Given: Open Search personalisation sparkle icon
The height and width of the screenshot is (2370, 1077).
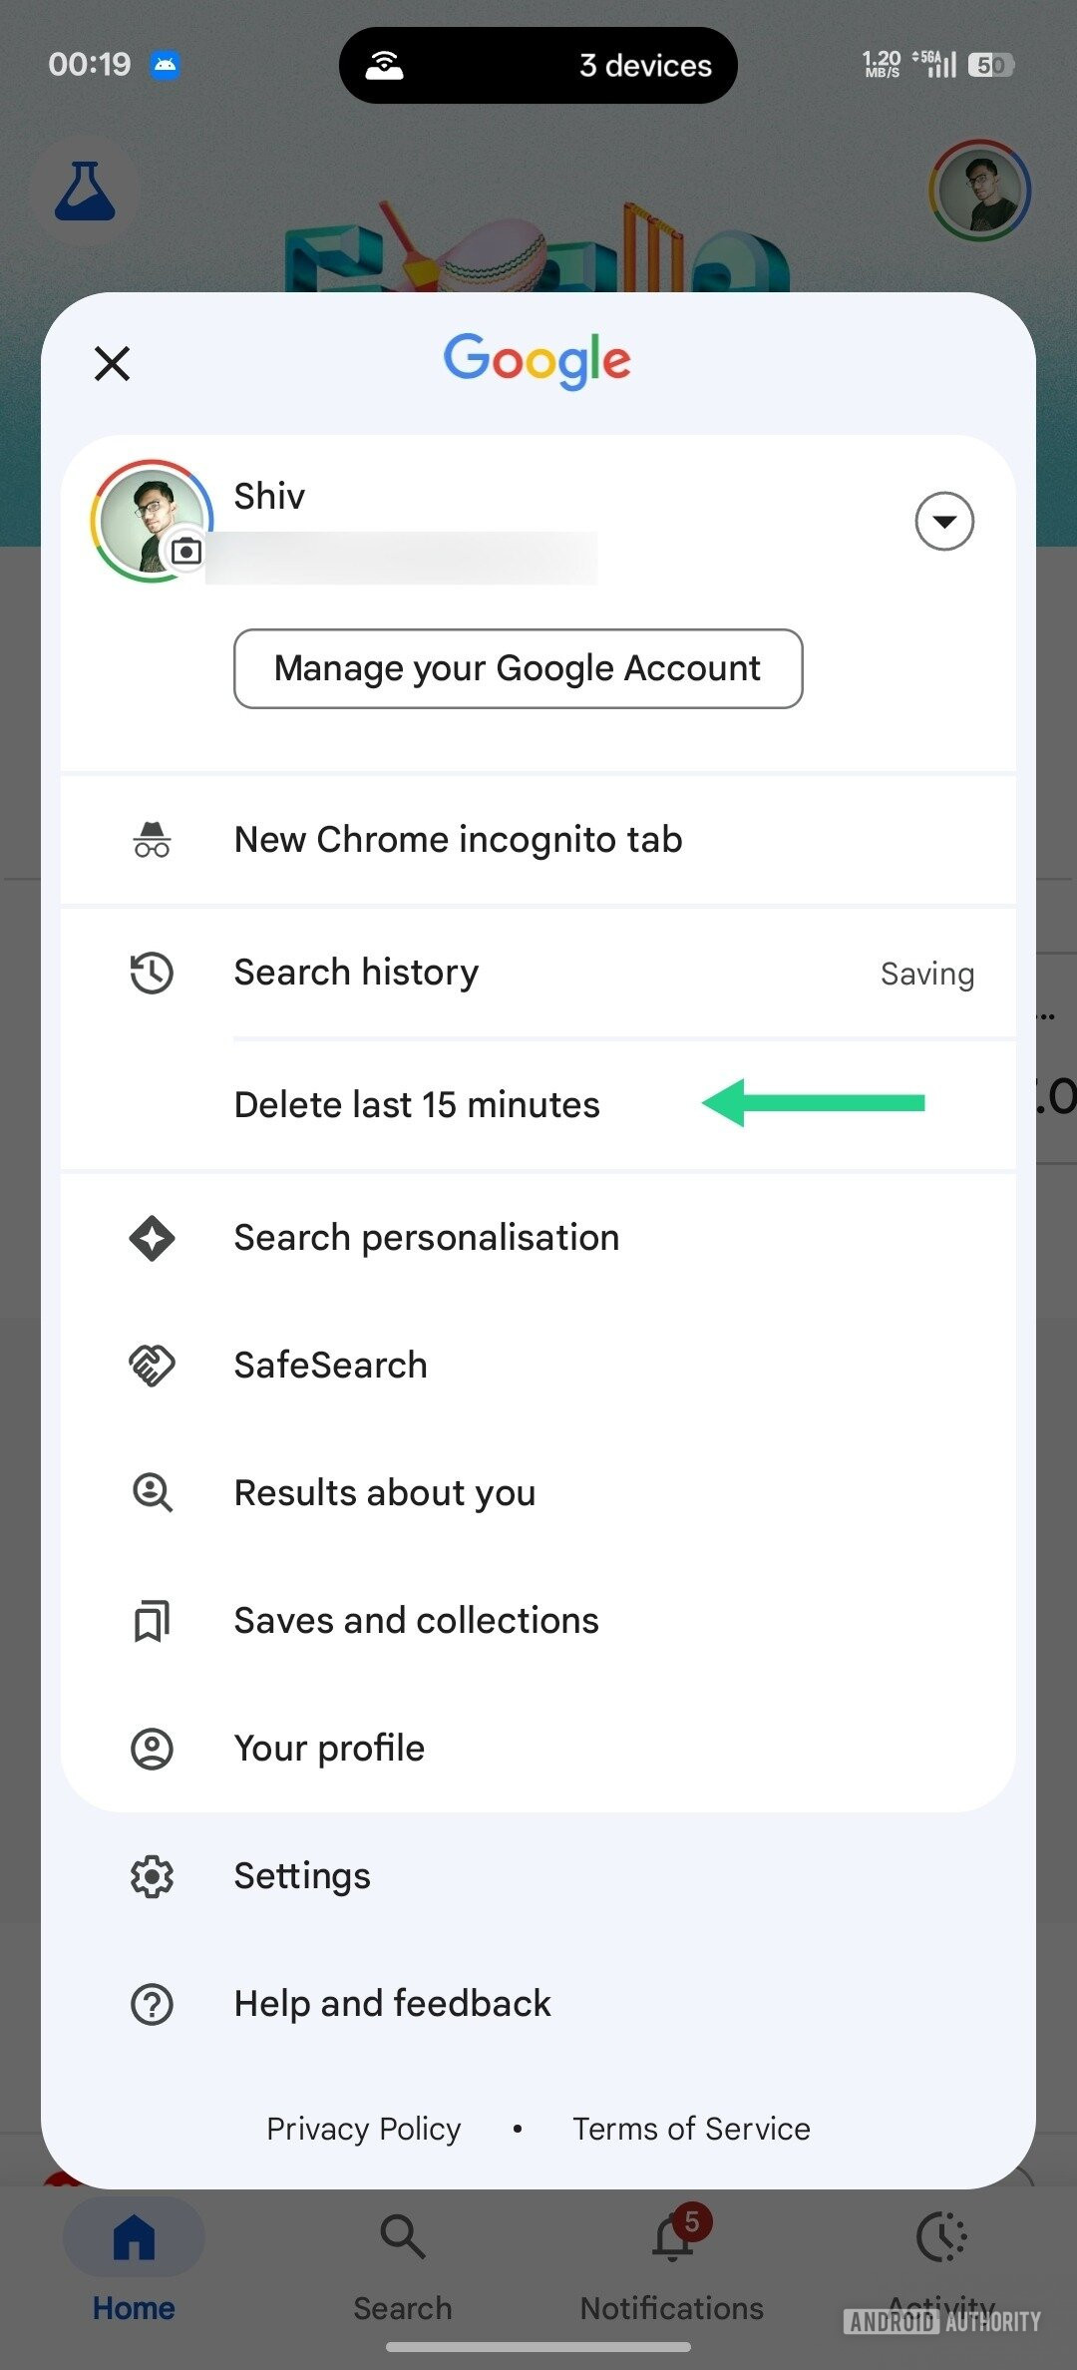Looking at the screenshot, I should pos(152,1238).
